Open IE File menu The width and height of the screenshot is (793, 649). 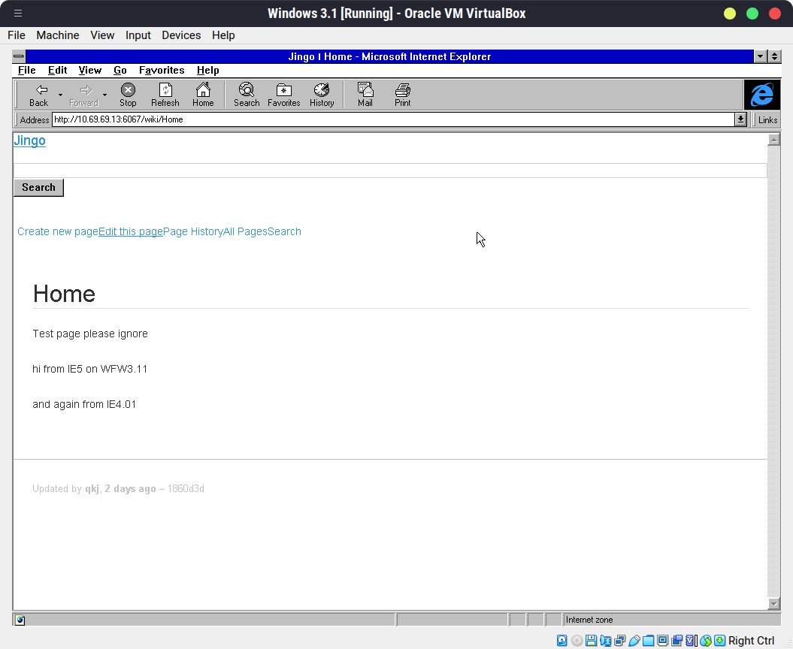pos(27,71)
